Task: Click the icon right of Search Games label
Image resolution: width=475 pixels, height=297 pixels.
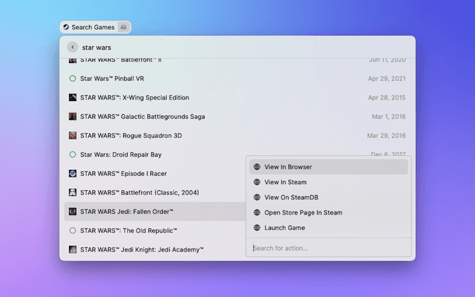Action: coord(123,27)
